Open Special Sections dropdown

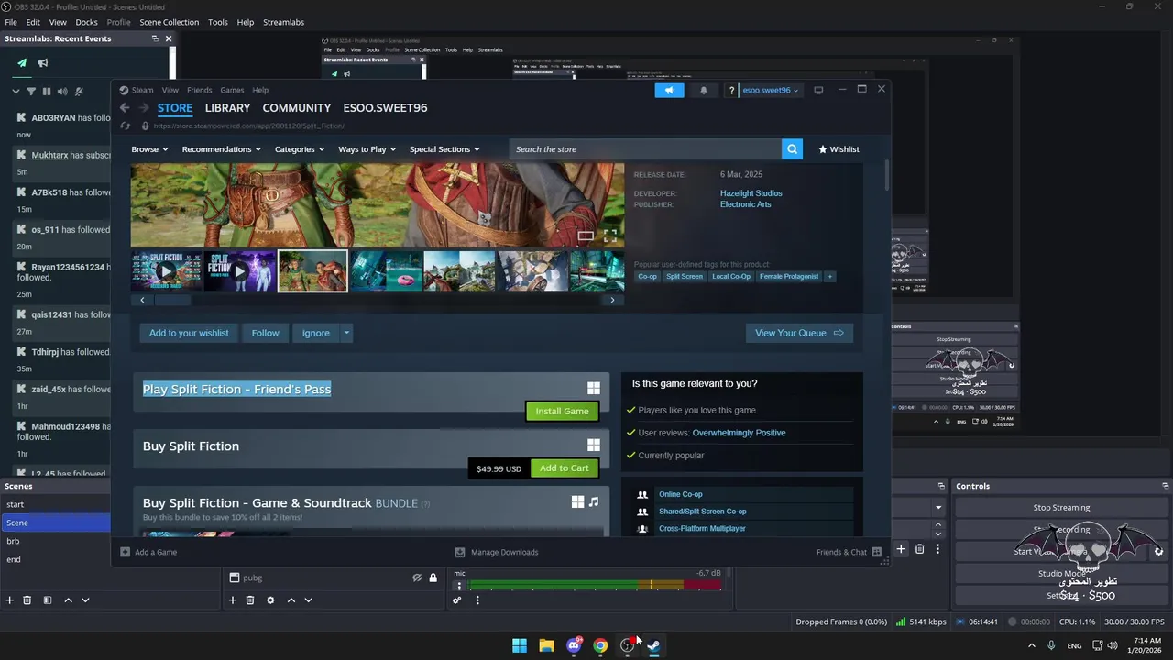pyautogui.click(x=444, y=149)
